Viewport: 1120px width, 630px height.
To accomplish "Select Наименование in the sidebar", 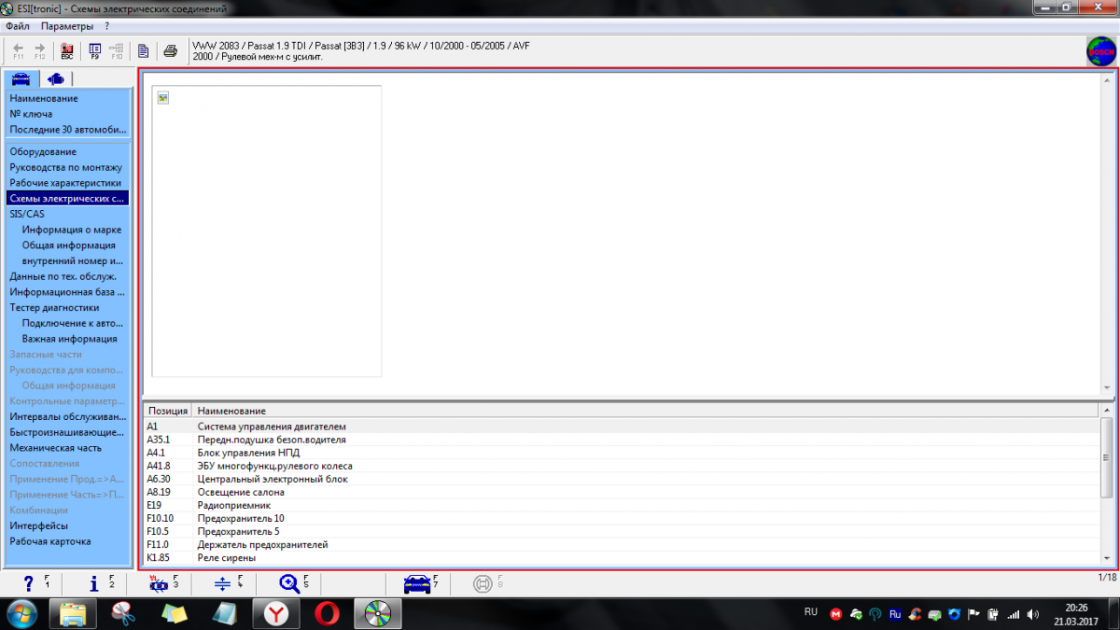I will click(x=44, y=98).
